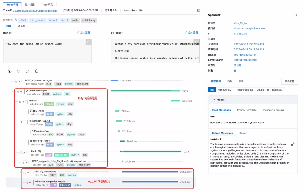Edit the span alias with the pencil icon

tap(235, 71)
